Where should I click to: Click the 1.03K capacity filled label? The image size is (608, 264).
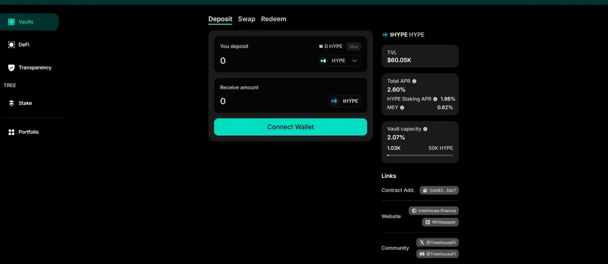(394, 148)
